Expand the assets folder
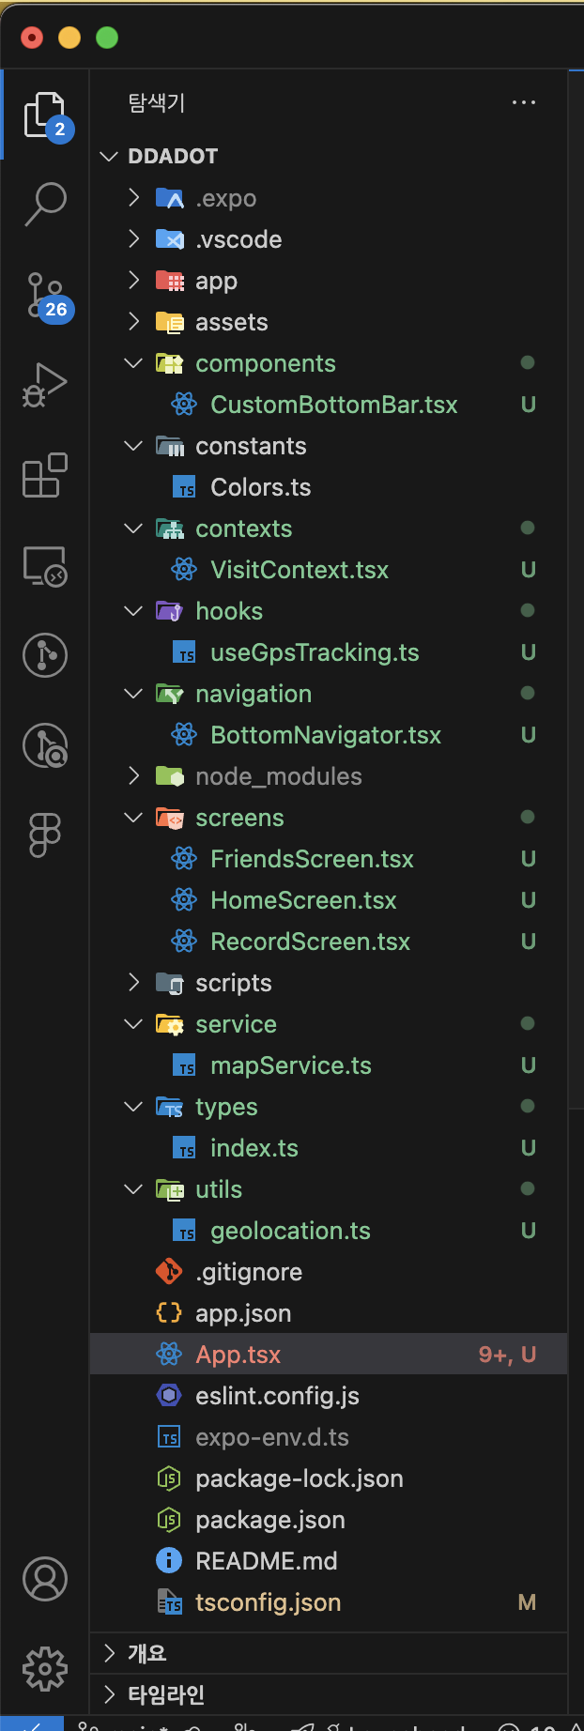Image resolution: width=584 pixels, height=1731 pixels. 133,321
